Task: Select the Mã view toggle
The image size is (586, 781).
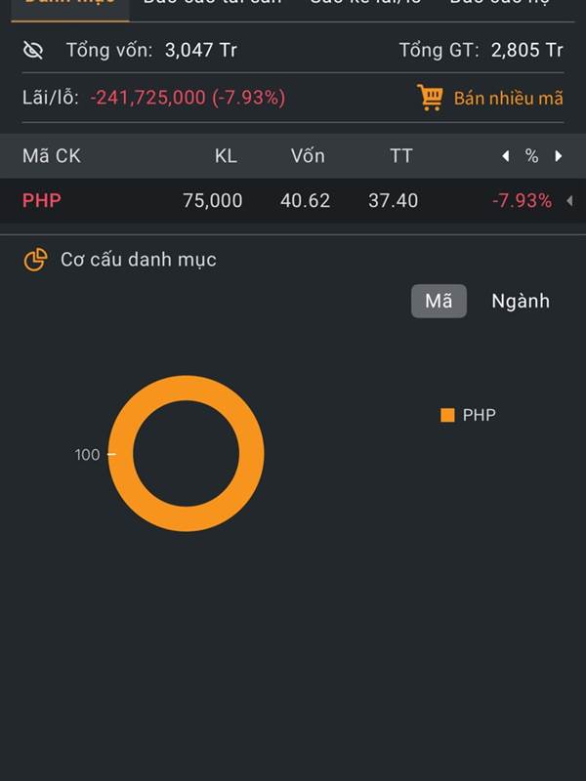Action: 439,302
